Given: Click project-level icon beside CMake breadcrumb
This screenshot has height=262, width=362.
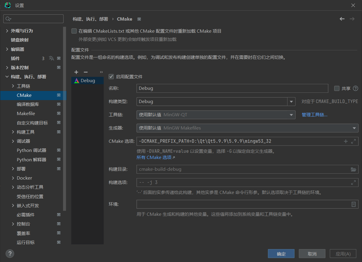Looking at the screenshot, I should tap(139, 19).
